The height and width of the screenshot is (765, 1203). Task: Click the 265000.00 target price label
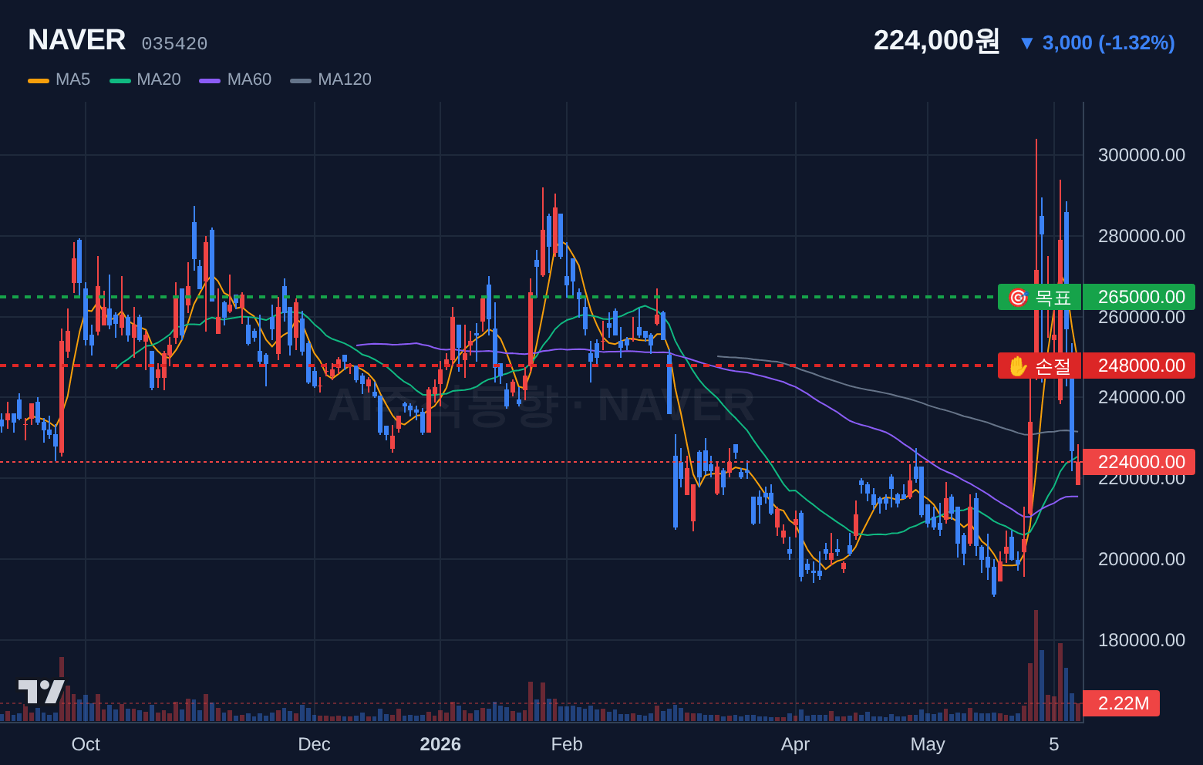[x=1139, y=297]
